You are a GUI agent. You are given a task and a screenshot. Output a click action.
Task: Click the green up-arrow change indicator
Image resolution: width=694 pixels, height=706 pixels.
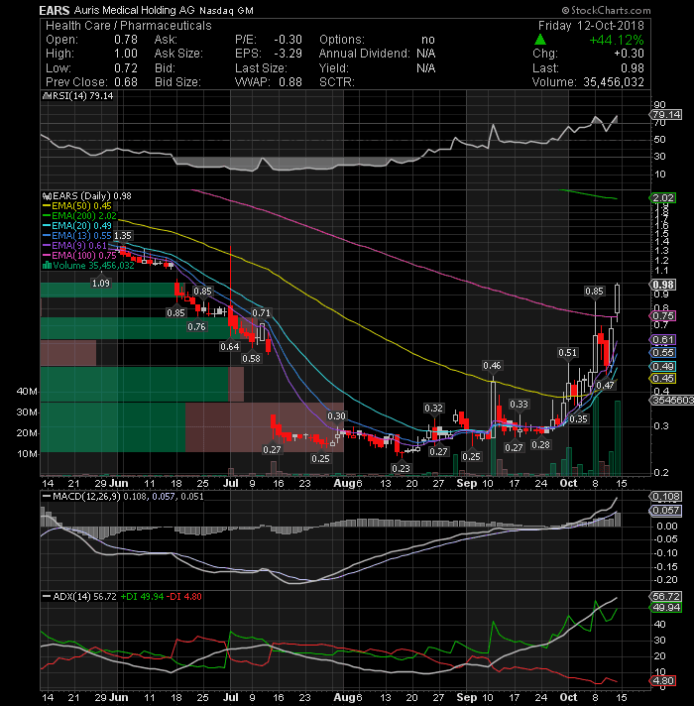pos(540,40)
